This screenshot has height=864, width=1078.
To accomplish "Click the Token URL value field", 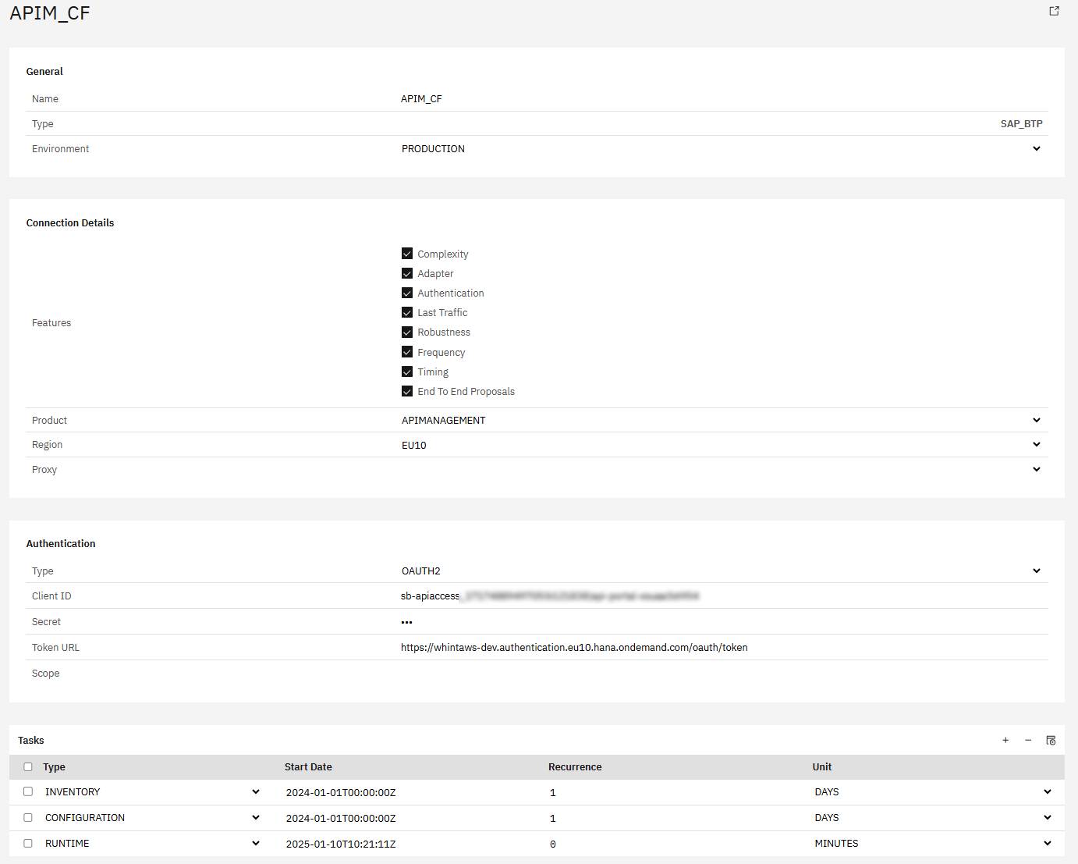I will coord(574,647).
